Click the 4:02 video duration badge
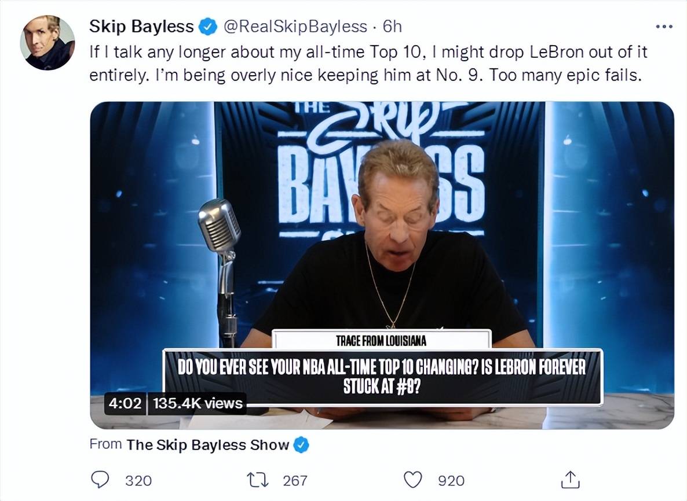 tap(125, 403)
